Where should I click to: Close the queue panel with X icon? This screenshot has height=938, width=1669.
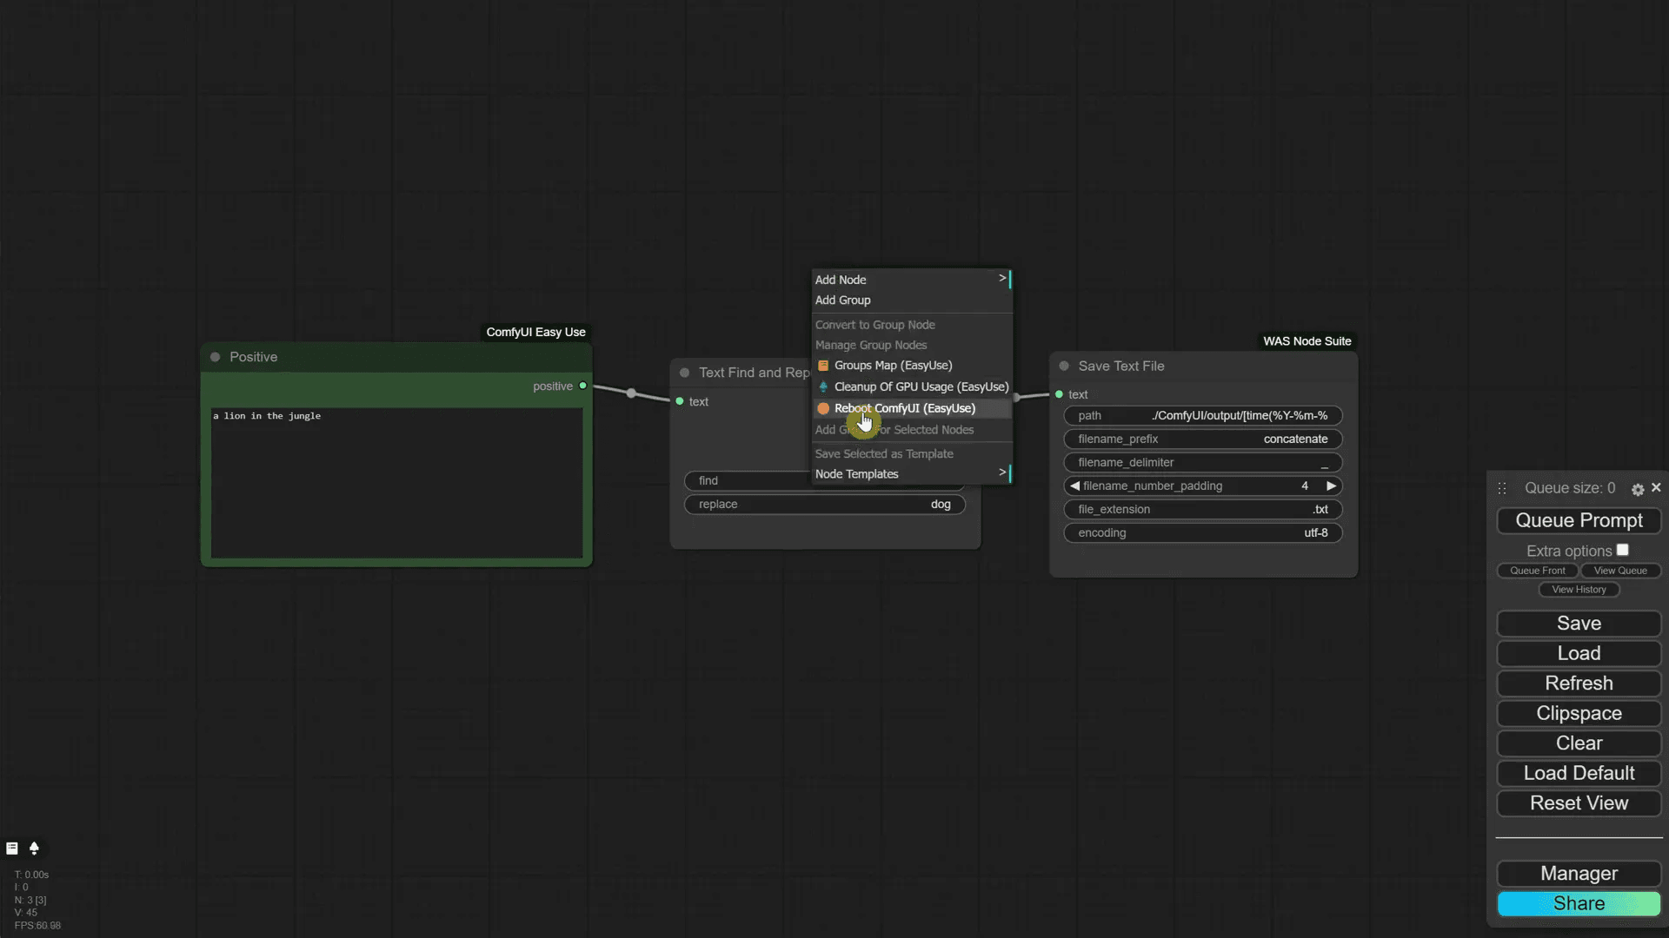point(1656,488)
